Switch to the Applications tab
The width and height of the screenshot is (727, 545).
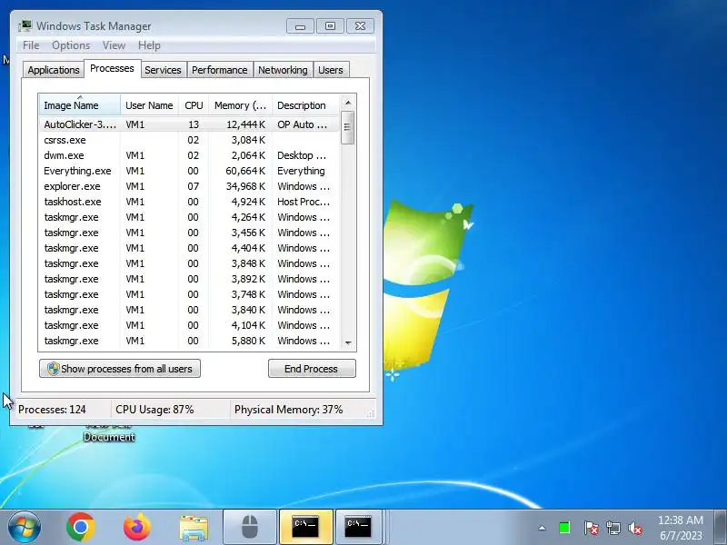[x=54, y=70]
